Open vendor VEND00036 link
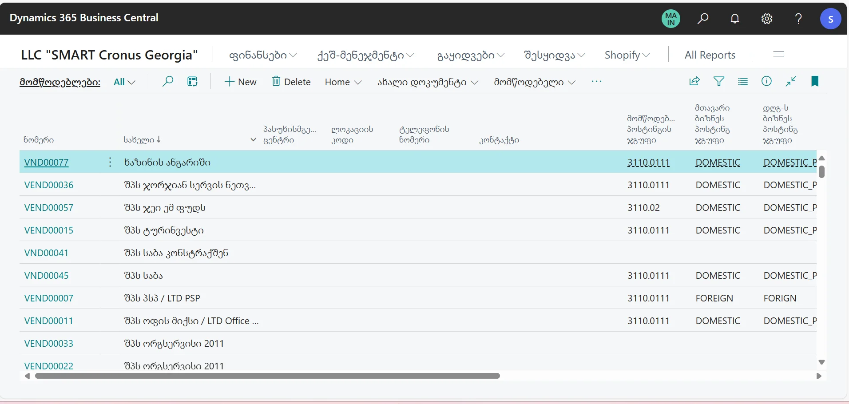The image size is (849, 404). (x=49, y=185)
